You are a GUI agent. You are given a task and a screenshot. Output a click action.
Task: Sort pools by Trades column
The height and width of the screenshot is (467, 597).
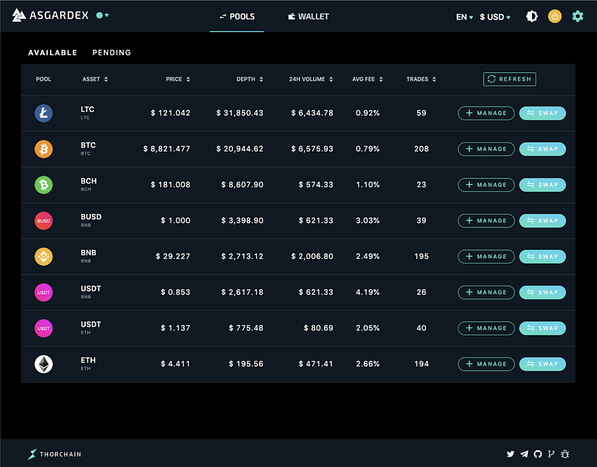click(x=421, y=79)
